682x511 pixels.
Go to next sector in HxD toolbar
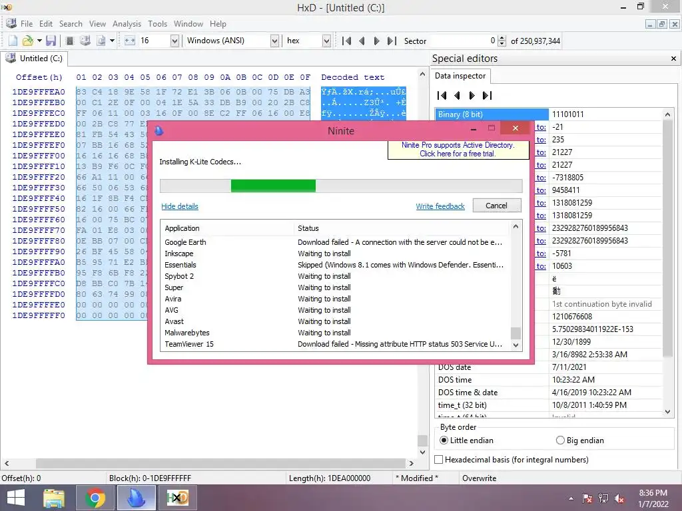[377, 41]
